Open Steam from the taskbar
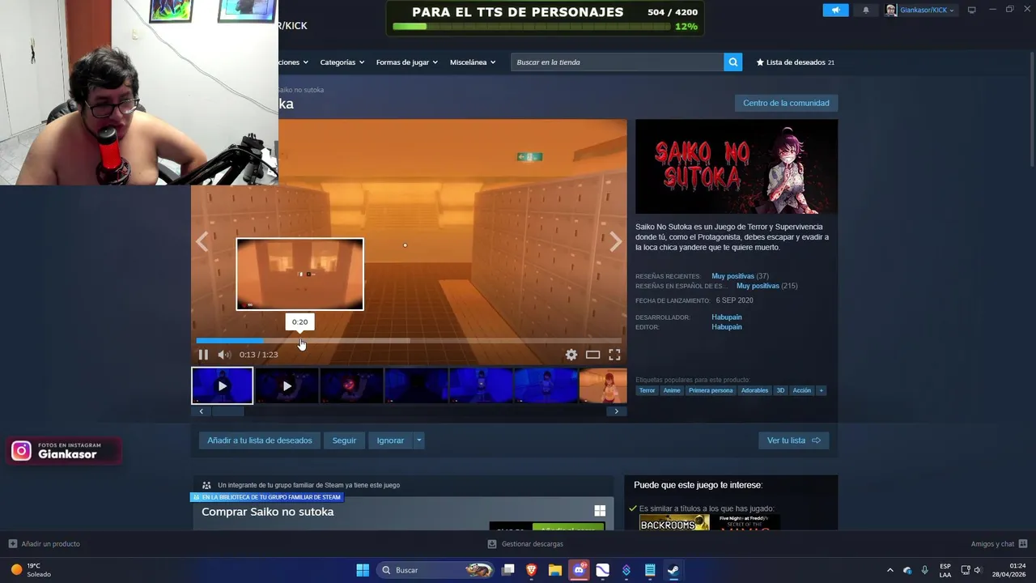Image resolution: width=1036 pixels, height=583 pixels. [x=673, y=570]
